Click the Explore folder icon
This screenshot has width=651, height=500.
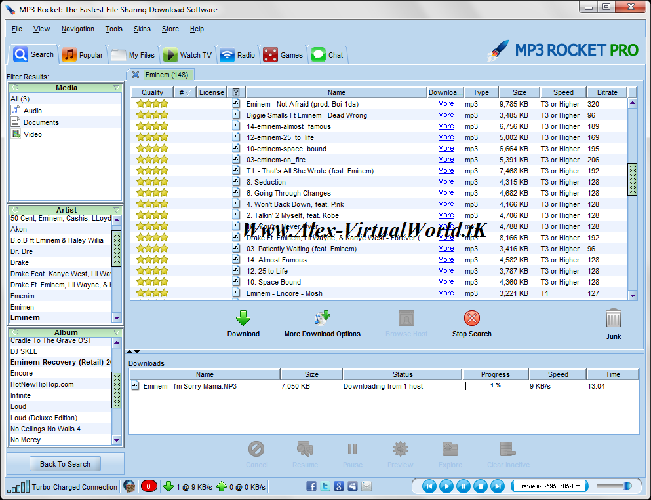[x=450, y=449]
